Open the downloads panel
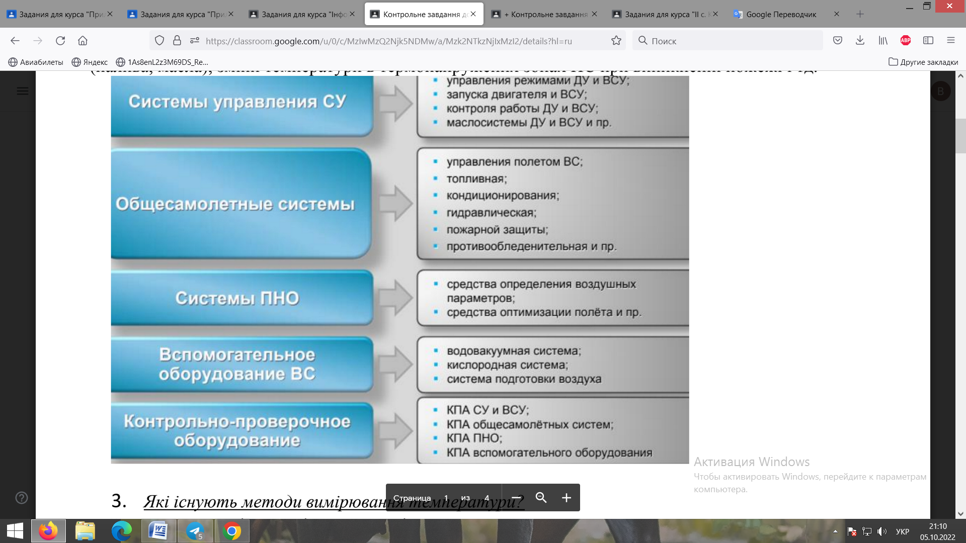The width and height of the screenshot is (966, 543). point(860,41)
